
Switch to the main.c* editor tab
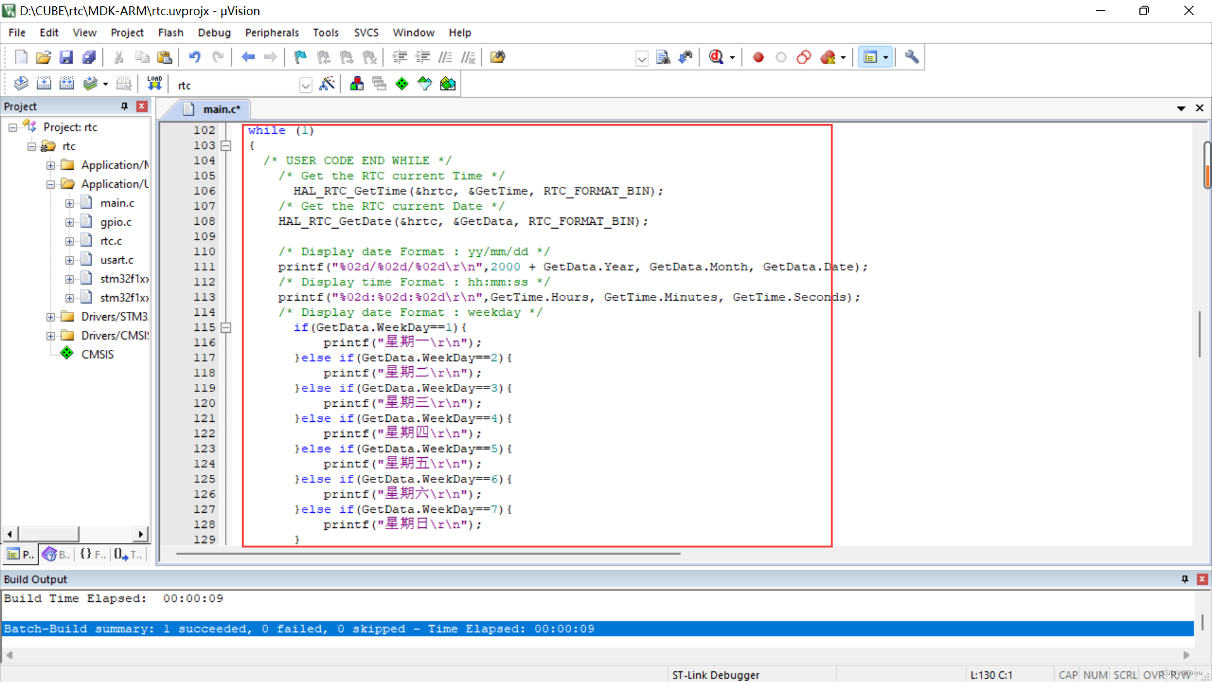(221, 109)
